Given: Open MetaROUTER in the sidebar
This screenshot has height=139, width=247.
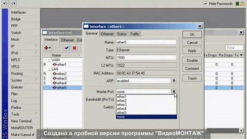Looking at the screenshot, I should (x=22, y=128).
